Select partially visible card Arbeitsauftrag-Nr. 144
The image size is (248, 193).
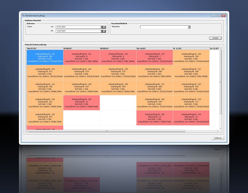(x=45, y=128)
